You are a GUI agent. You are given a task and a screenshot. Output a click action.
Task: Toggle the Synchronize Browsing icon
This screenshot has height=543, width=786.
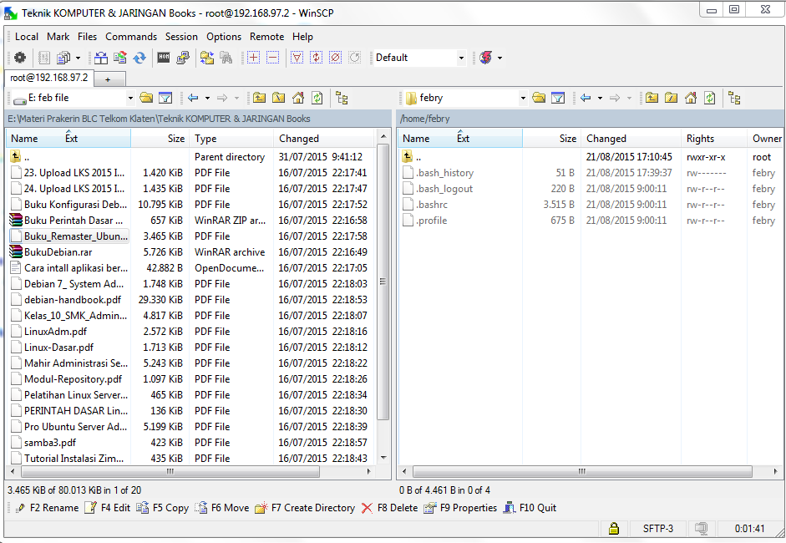pyautogui.click(x=207, y=58)
